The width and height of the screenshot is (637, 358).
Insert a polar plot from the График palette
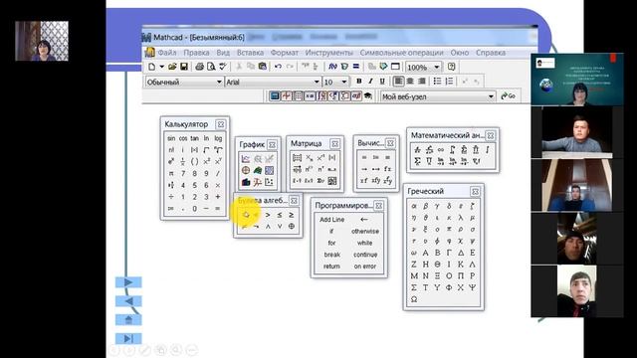coord(246,170)
